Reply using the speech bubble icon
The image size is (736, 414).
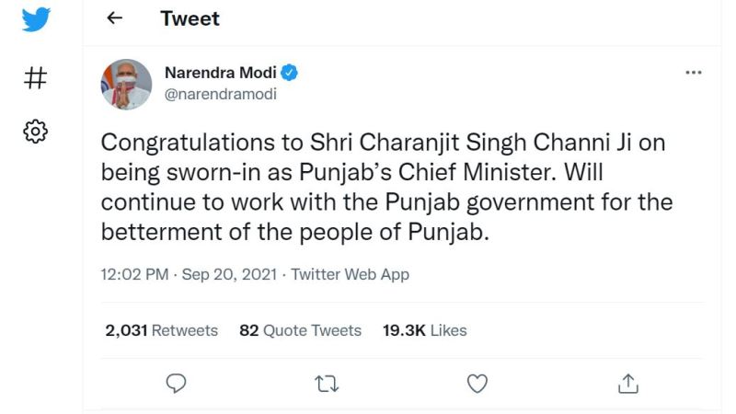(x=176, y=384)
